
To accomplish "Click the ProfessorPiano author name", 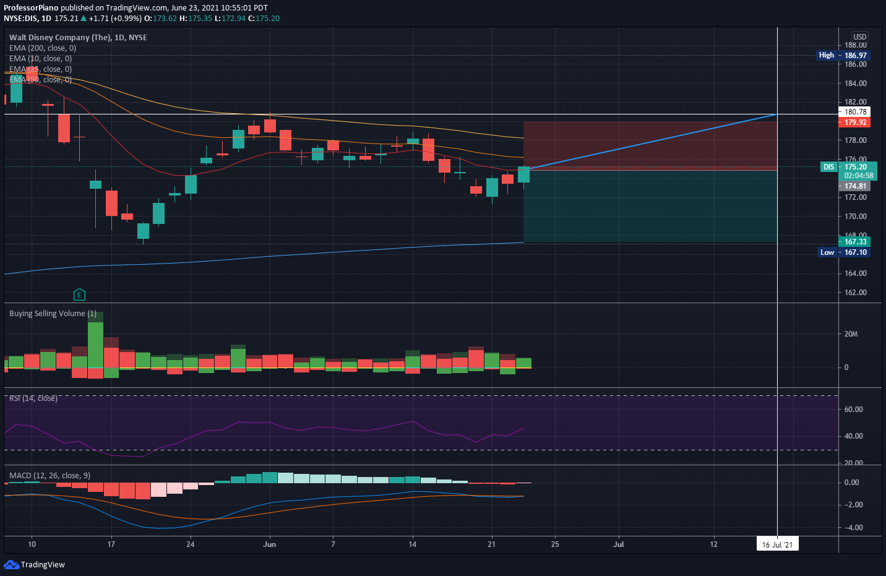I will pos(31,8).
